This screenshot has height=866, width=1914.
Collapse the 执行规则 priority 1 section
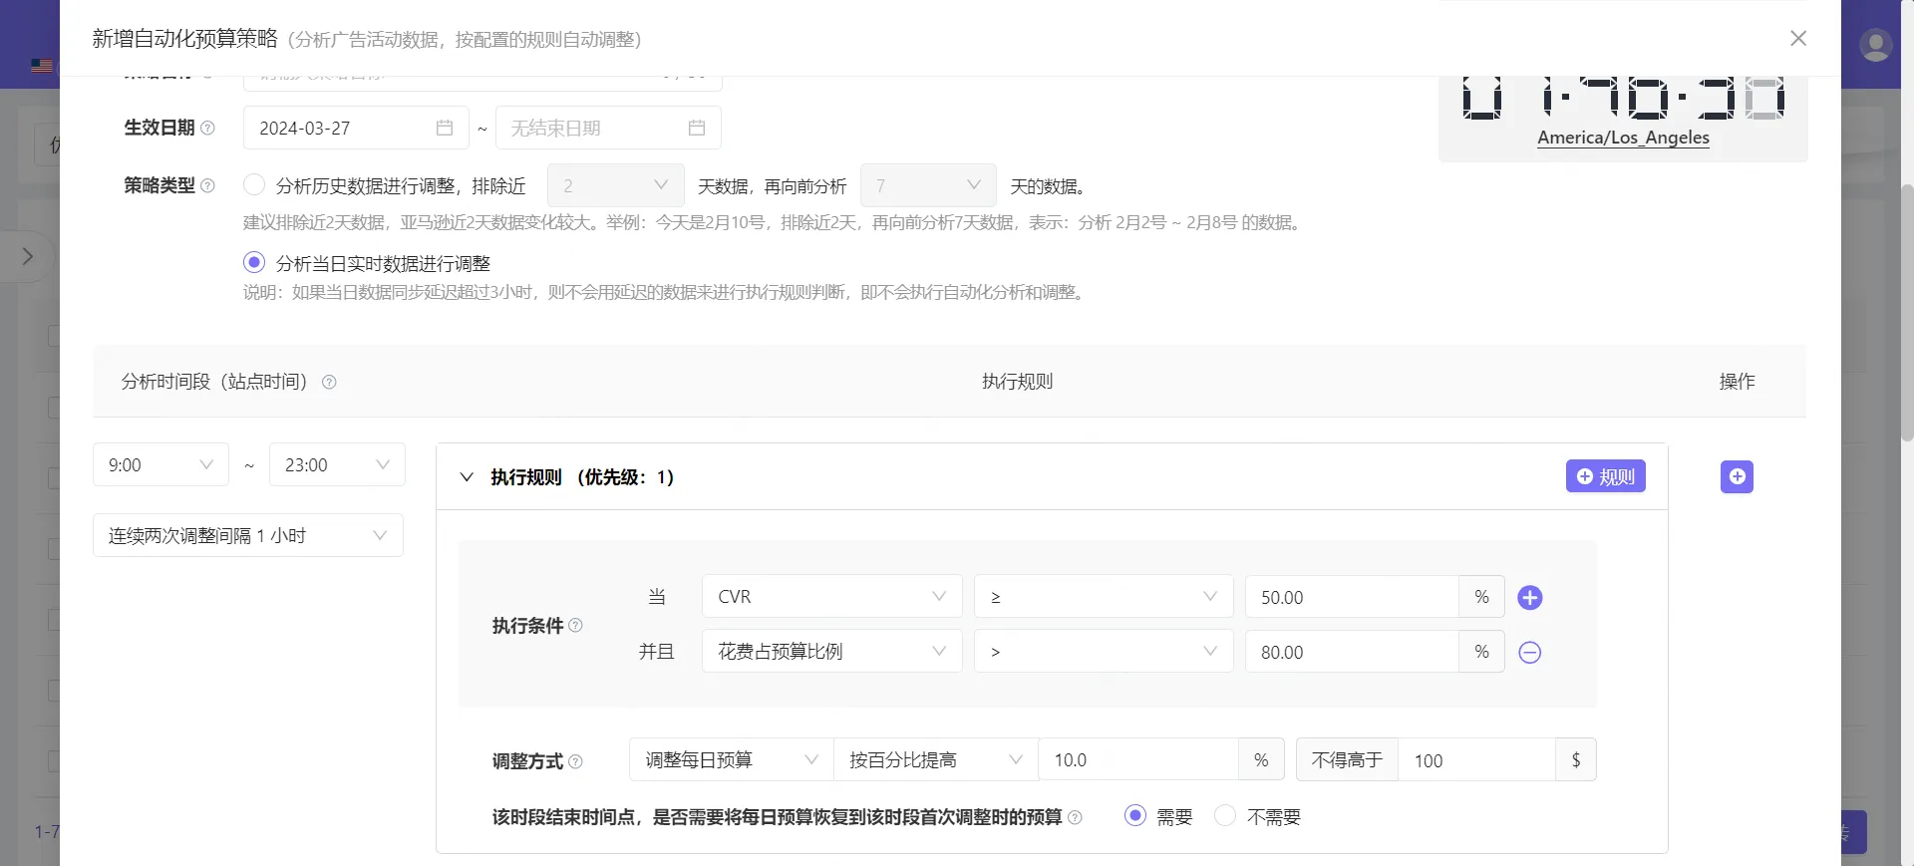pos(467,477)
